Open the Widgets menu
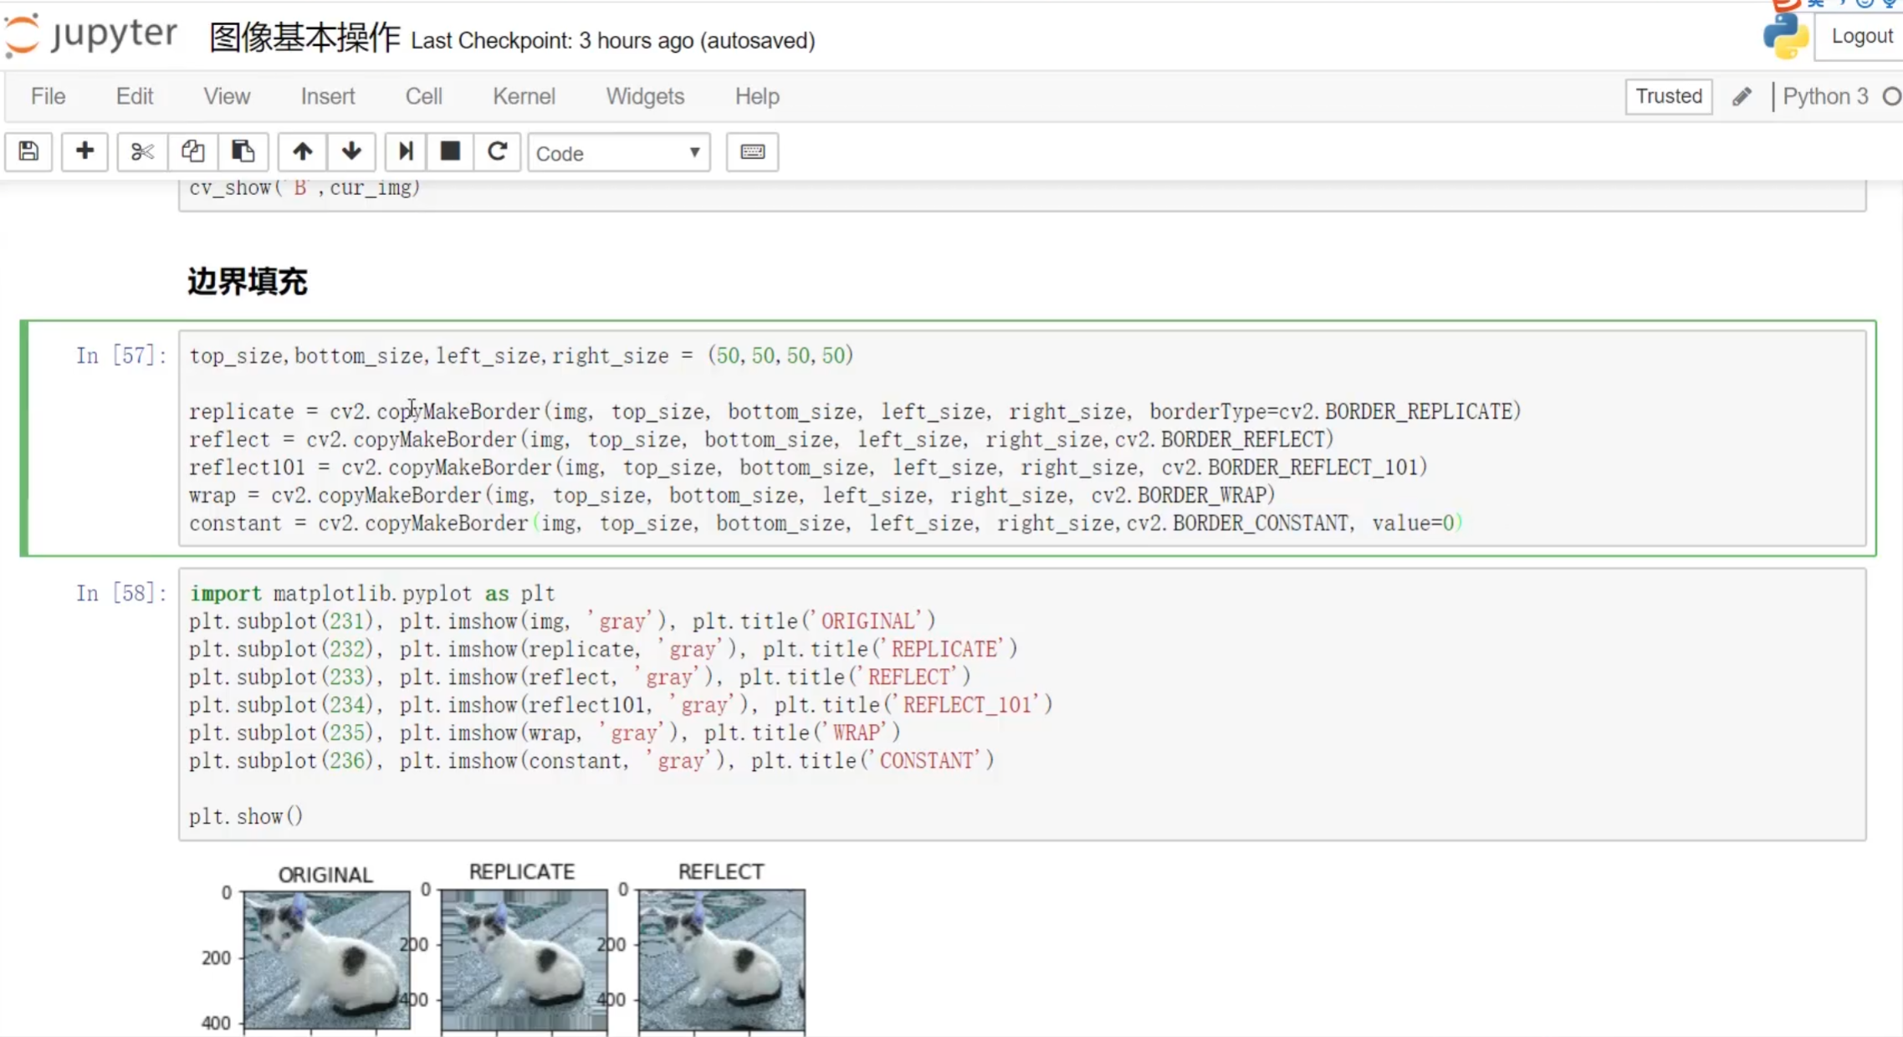 pyautogui.click(x=645, y=96)
